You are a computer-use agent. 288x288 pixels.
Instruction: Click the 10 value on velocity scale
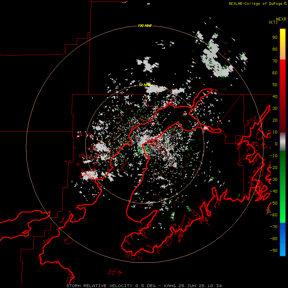click(275, 132)
